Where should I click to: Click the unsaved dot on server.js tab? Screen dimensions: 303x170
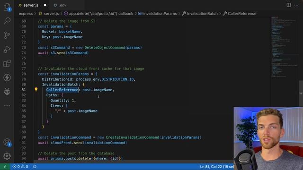click(x=45, y=5)
